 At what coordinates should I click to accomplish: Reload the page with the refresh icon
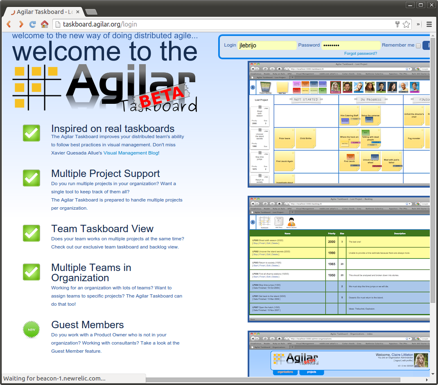(33, 24)
